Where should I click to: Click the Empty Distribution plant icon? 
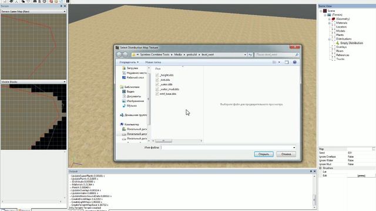(x=338, y=43)
